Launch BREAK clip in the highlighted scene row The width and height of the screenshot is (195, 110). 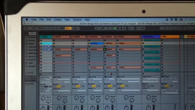105,43
